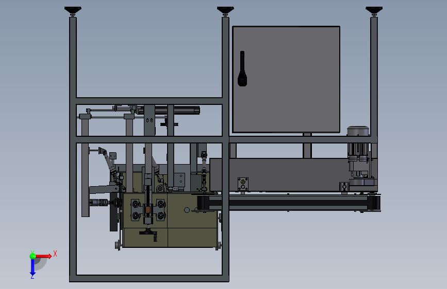Select the top-middle leveling foot
Image resolution: width=447 pixels, height=289 pixels.
pos(225,11)
